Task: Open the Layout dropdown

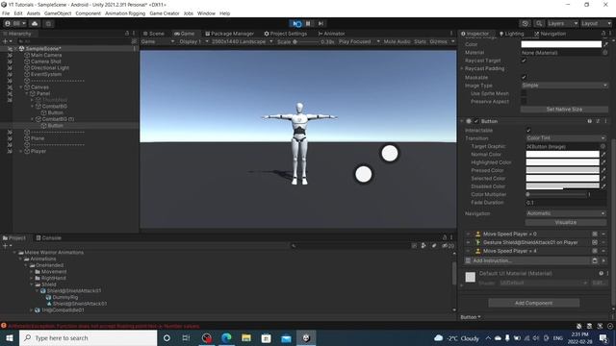Action: pyautogui.click(x=596, y=23)
